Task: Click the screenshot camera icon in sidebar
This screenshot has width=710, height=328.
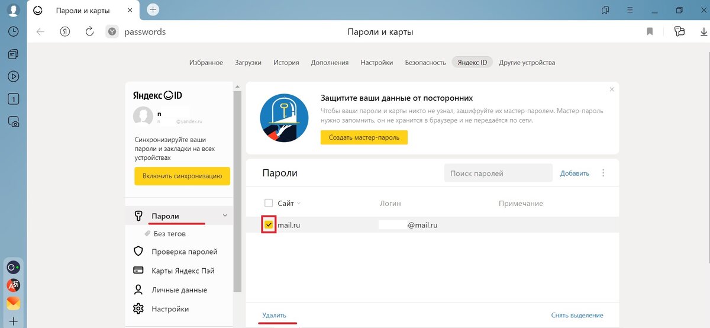Action: click(13, 121)
